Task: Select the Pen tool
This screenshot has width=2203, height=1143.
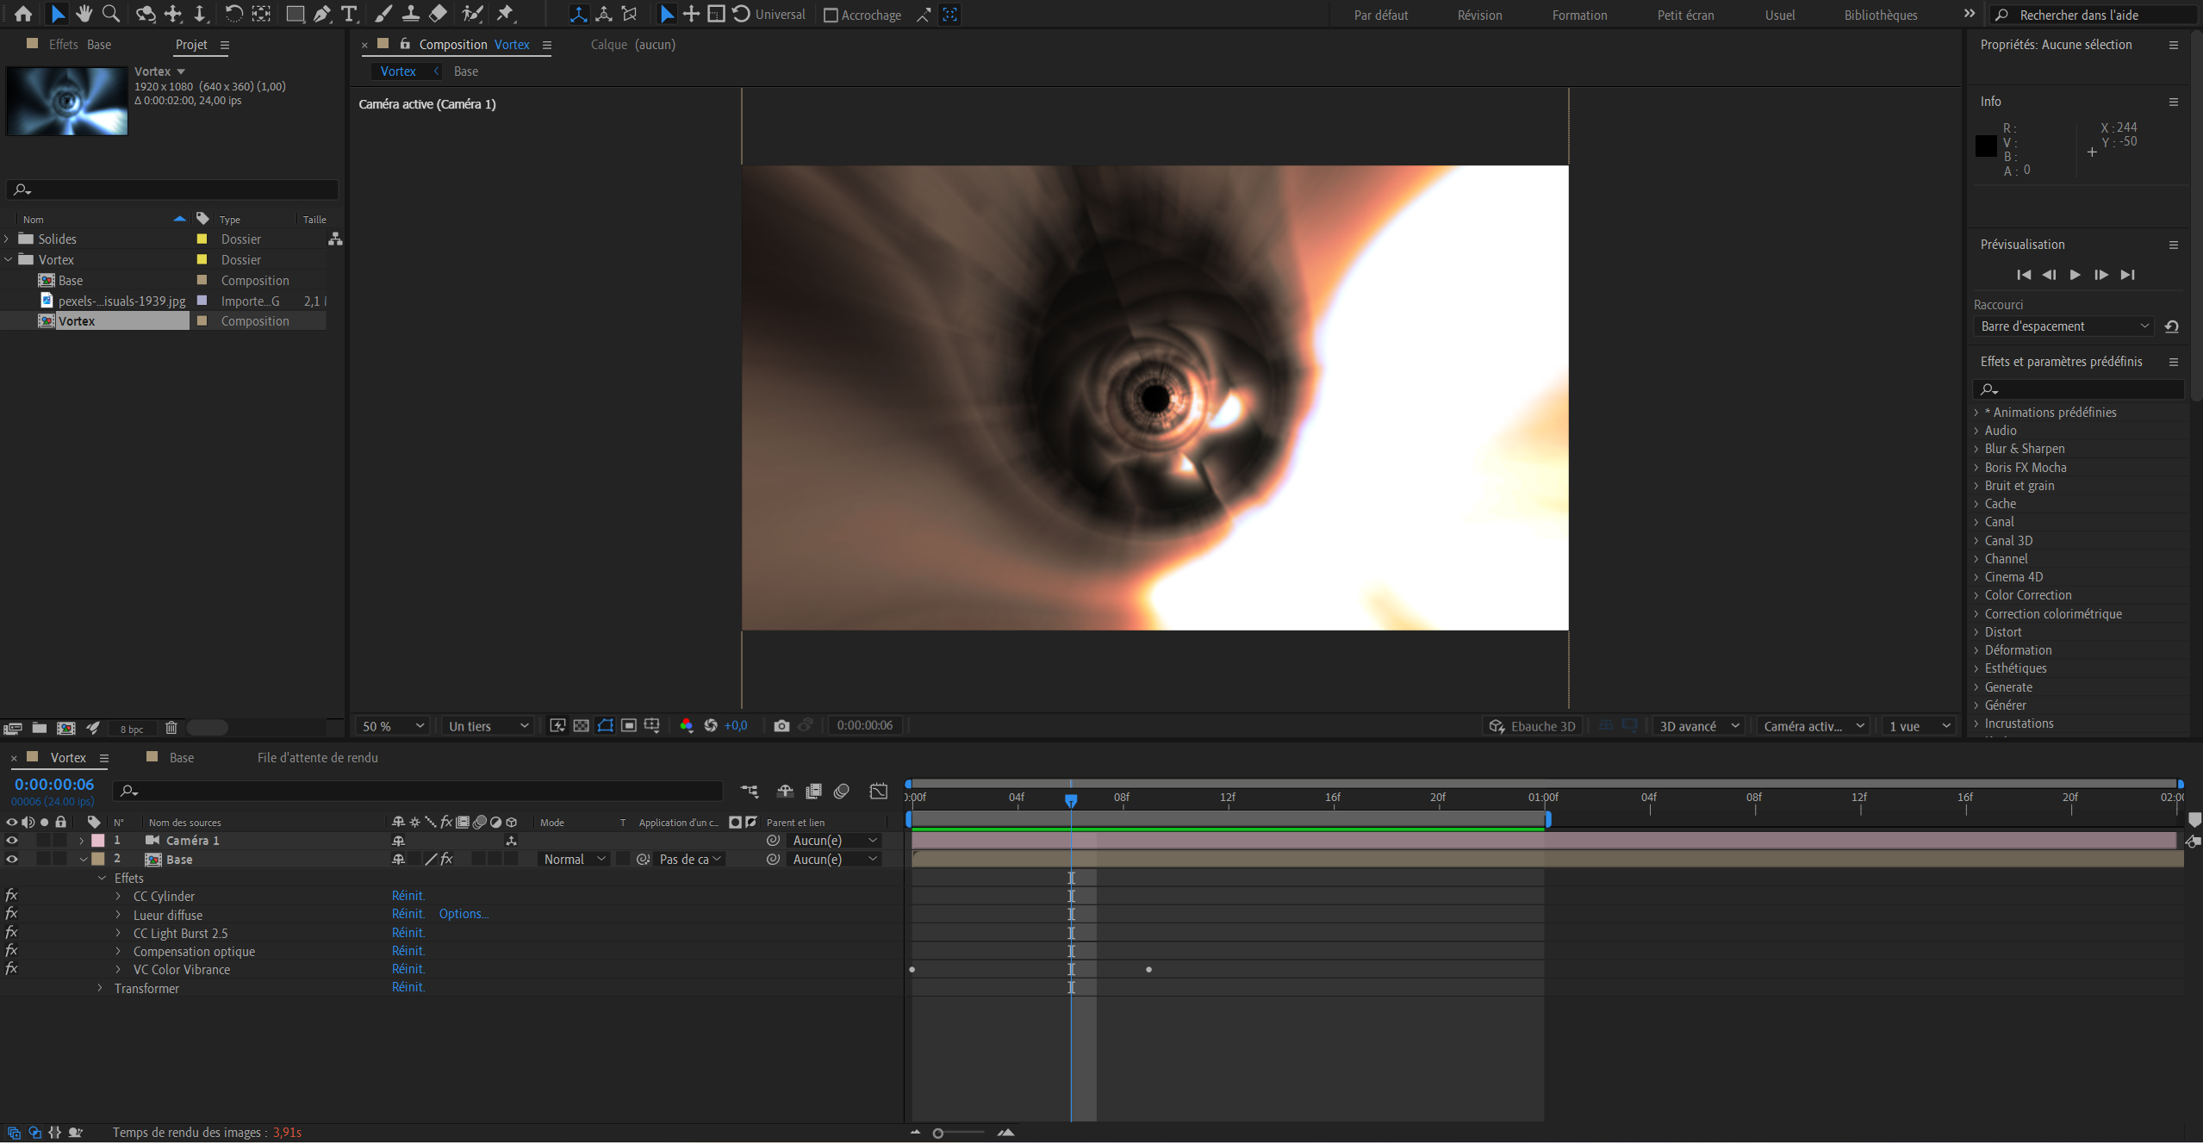Action: (321, 14)
